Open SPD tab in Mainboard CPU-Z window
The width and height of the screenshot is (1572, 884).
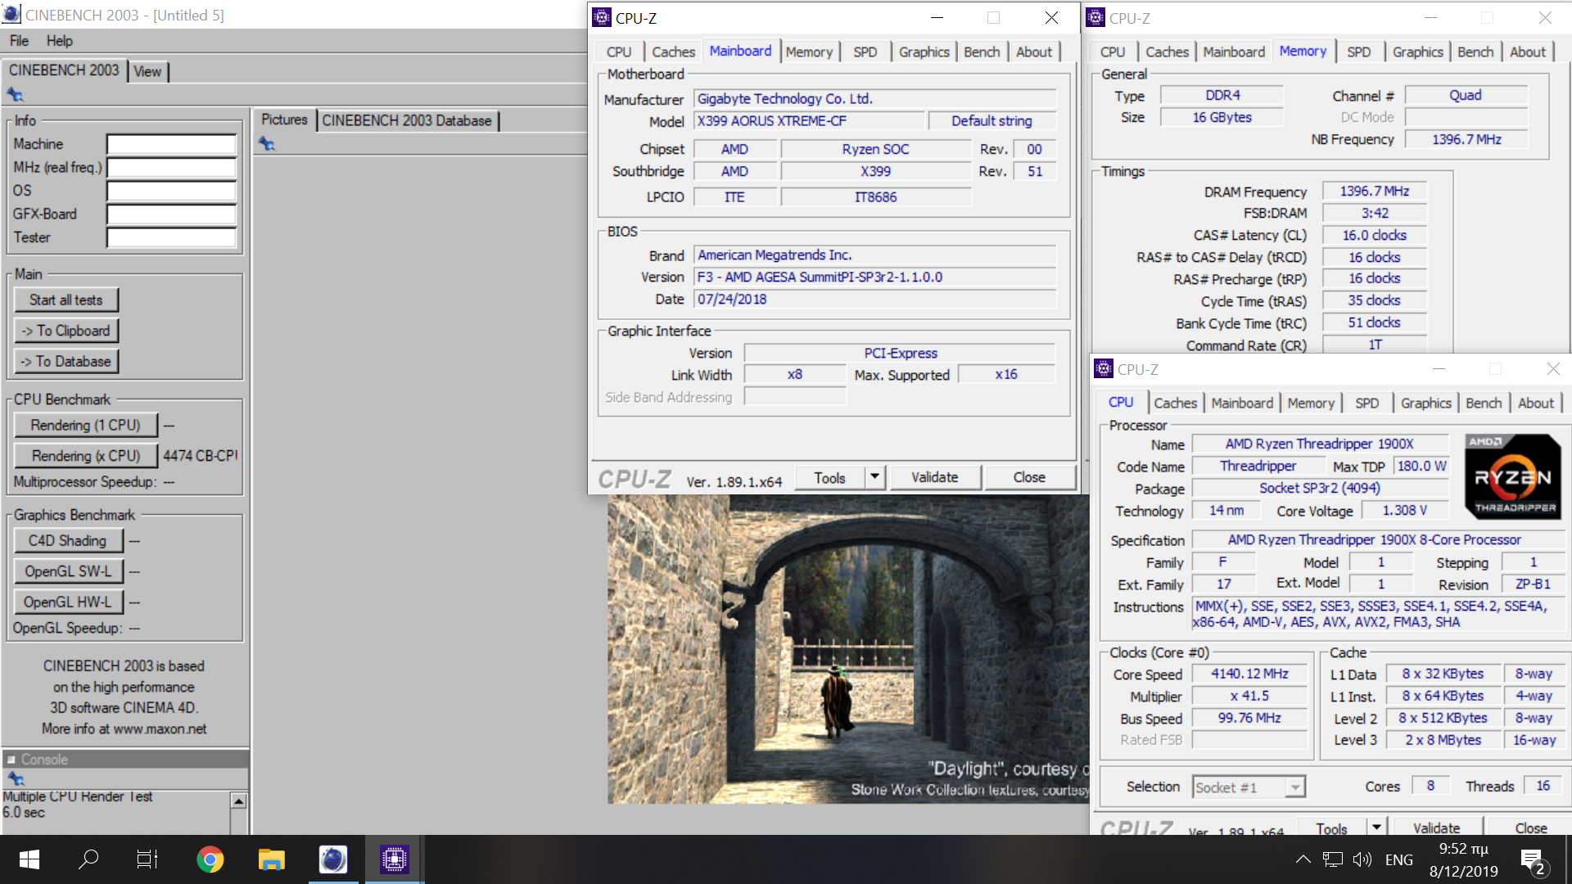(865, 52)
